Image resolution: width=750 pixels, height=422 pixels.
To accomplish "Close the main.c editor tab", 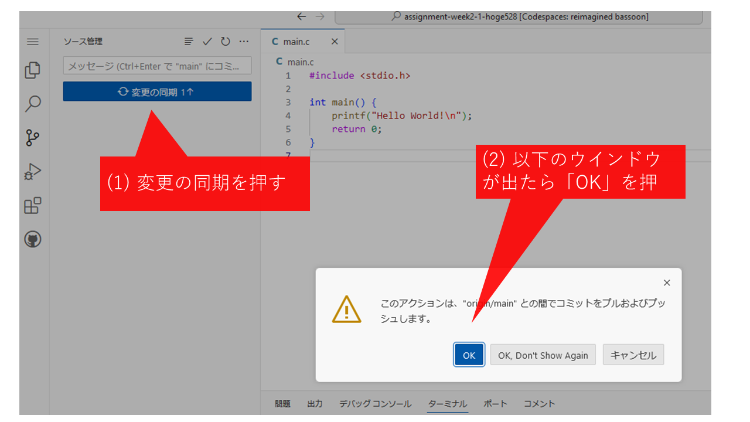I will pyautogui.click(x=335, y=42).
